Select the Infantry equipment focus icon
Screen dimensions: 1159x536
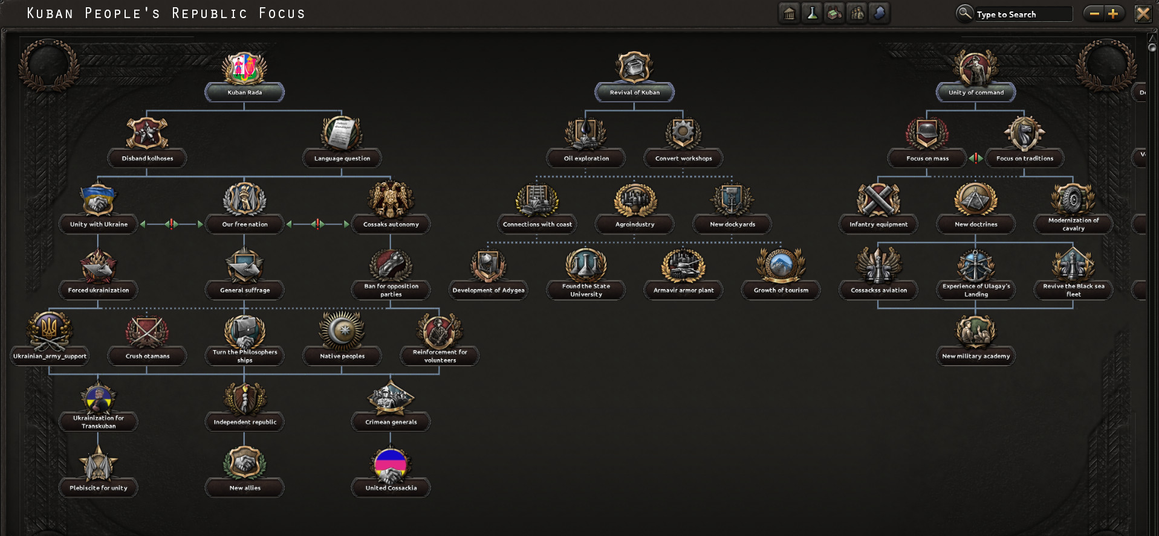(x=878, y=199)
